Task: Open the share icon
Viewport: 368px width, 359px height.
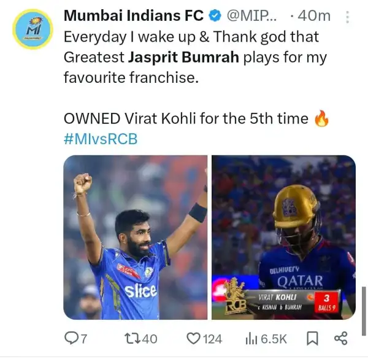Action: click(340, 338)
